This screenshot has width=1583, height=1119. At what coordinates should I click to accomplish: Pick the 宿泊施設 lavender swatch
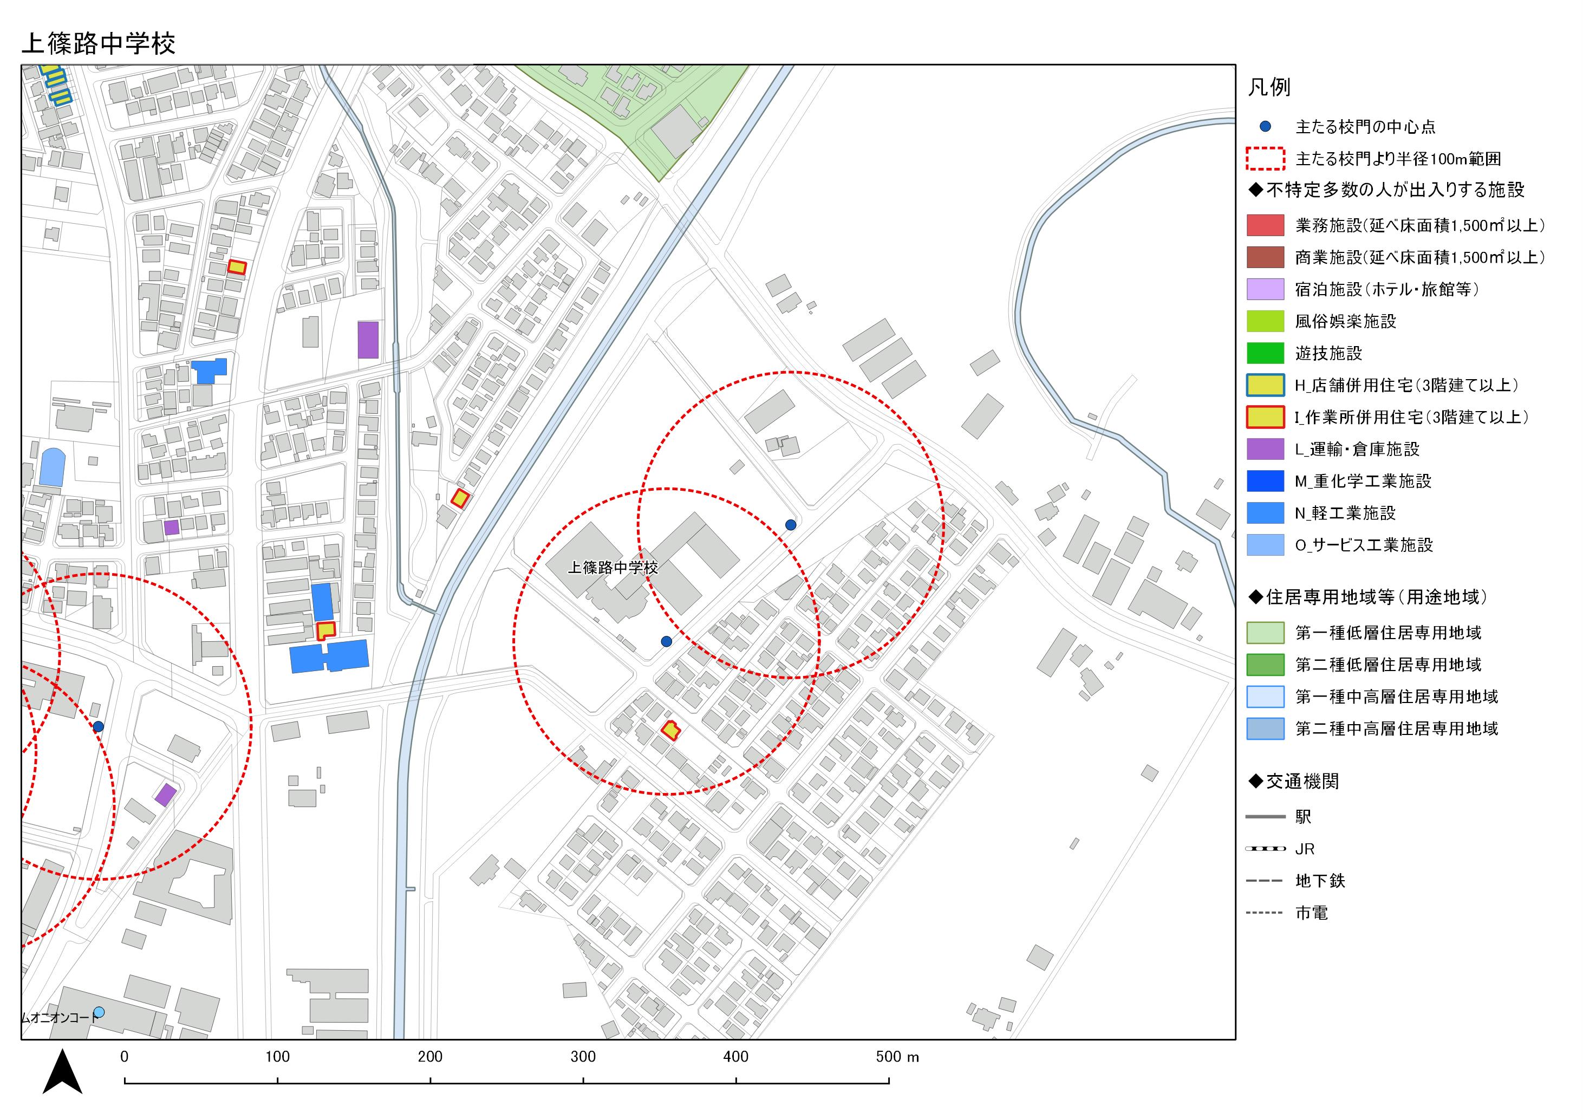1265,289
